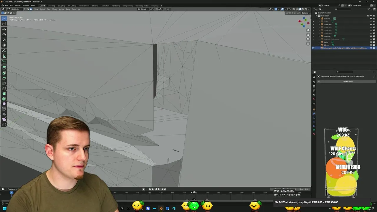Select the Measure tool
Viewport: 377px width, 212px height.
[4, 56]
